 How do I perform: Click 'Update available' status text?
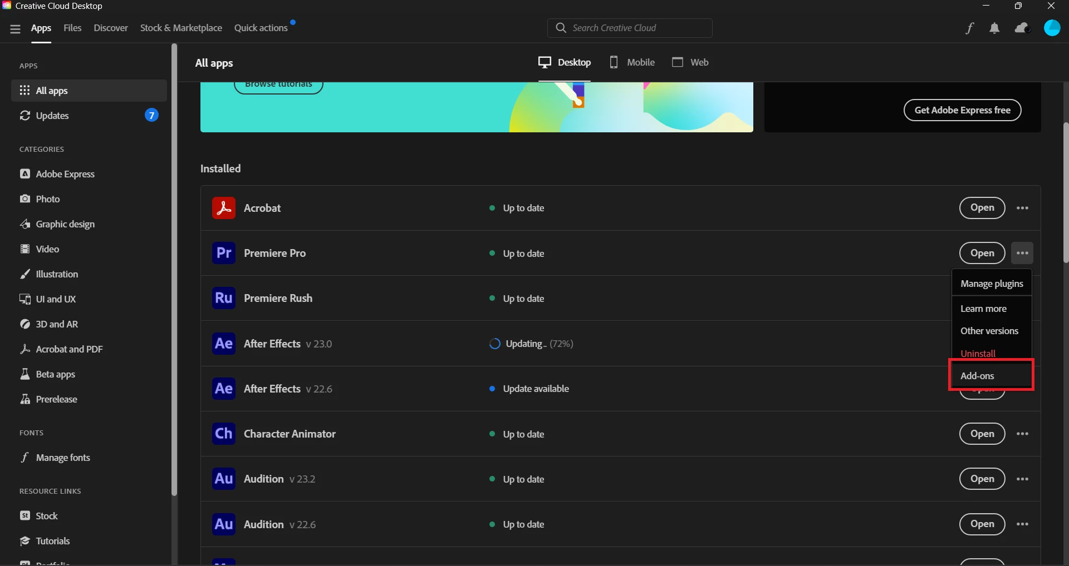click(536, 389)
